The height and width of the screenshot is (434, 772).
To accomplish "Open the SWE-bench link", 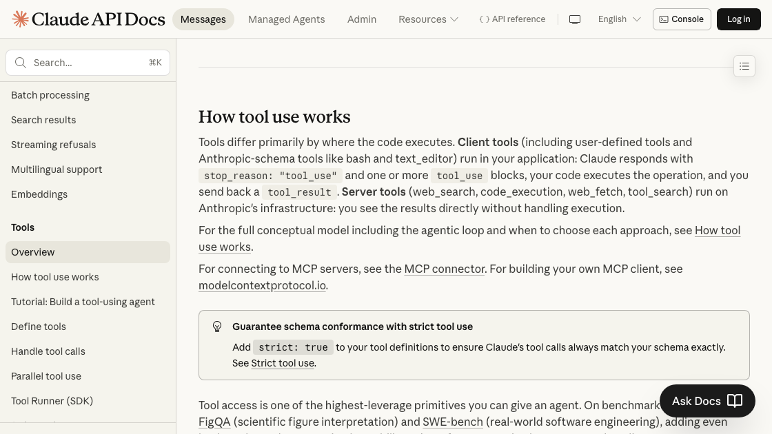I will pyautogui.click(x=452, y=422).
